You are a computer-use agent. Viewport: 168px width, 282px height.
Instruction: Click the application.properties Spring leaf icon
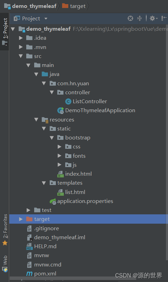[x=53, y=202]
